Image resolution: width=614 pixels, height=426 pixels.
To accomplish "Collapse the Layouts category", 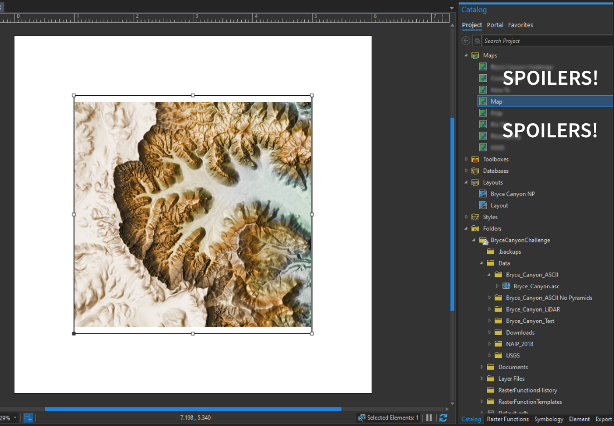I will click(x=466, y=182).
